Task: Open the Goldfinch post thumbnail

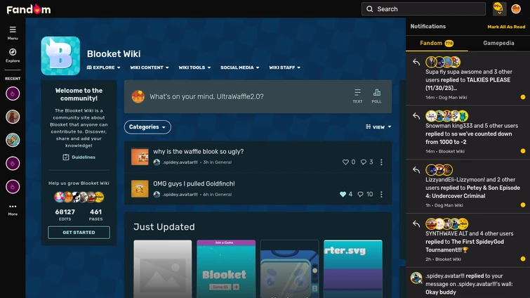Action: (140, 188)
